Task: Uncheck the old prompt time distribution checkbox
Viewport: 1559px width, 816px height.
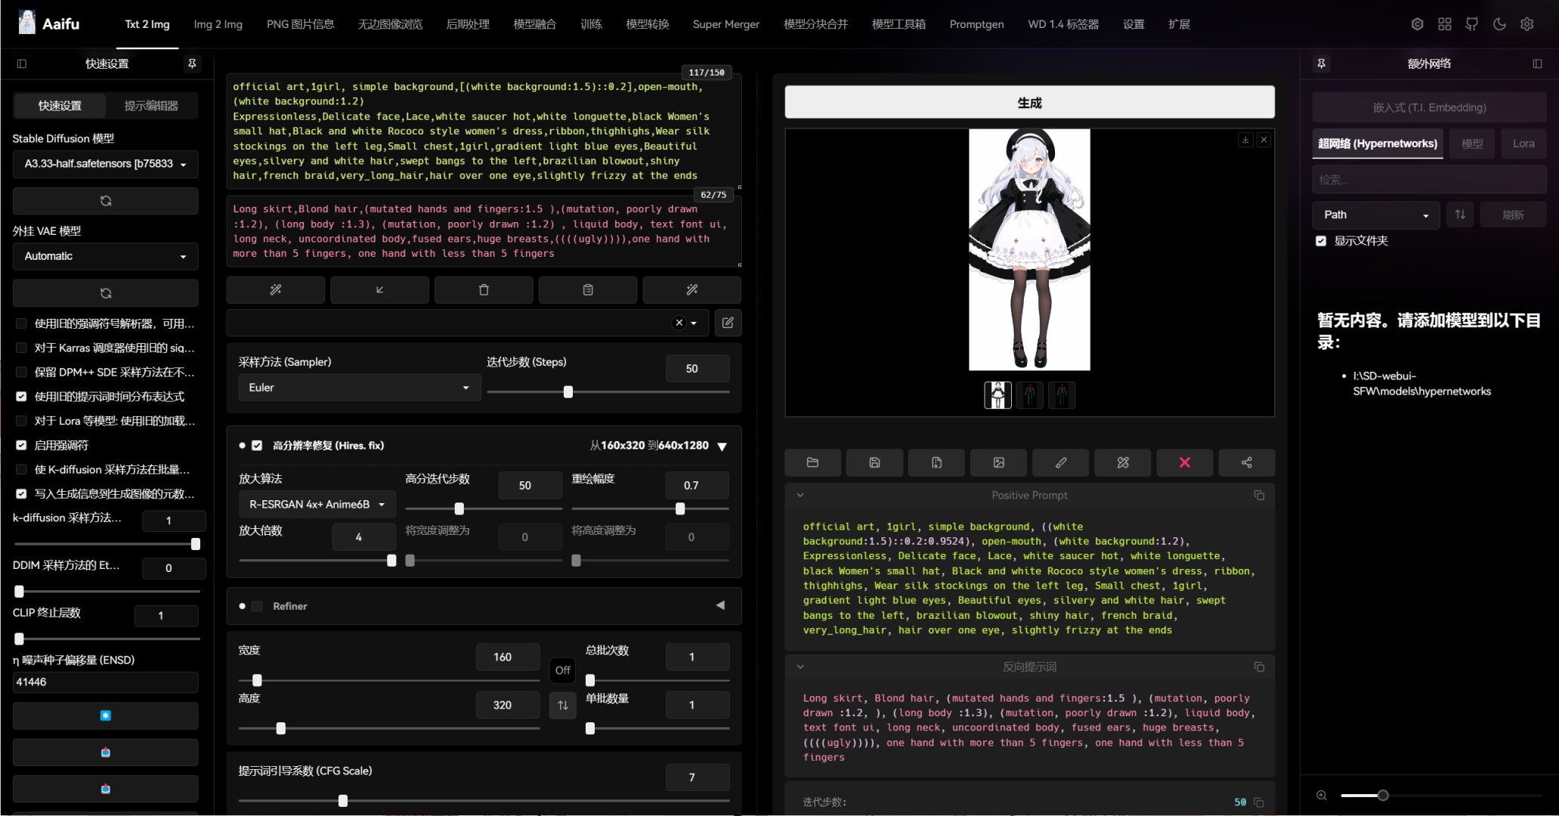Action: point(21,397)
